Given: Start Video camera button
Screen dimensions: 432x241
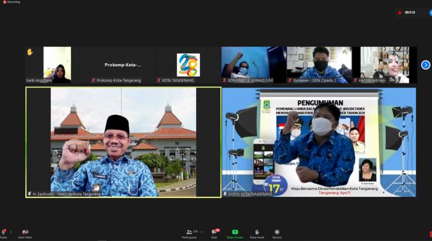Looking at the screenshot, I should [25, 232].
